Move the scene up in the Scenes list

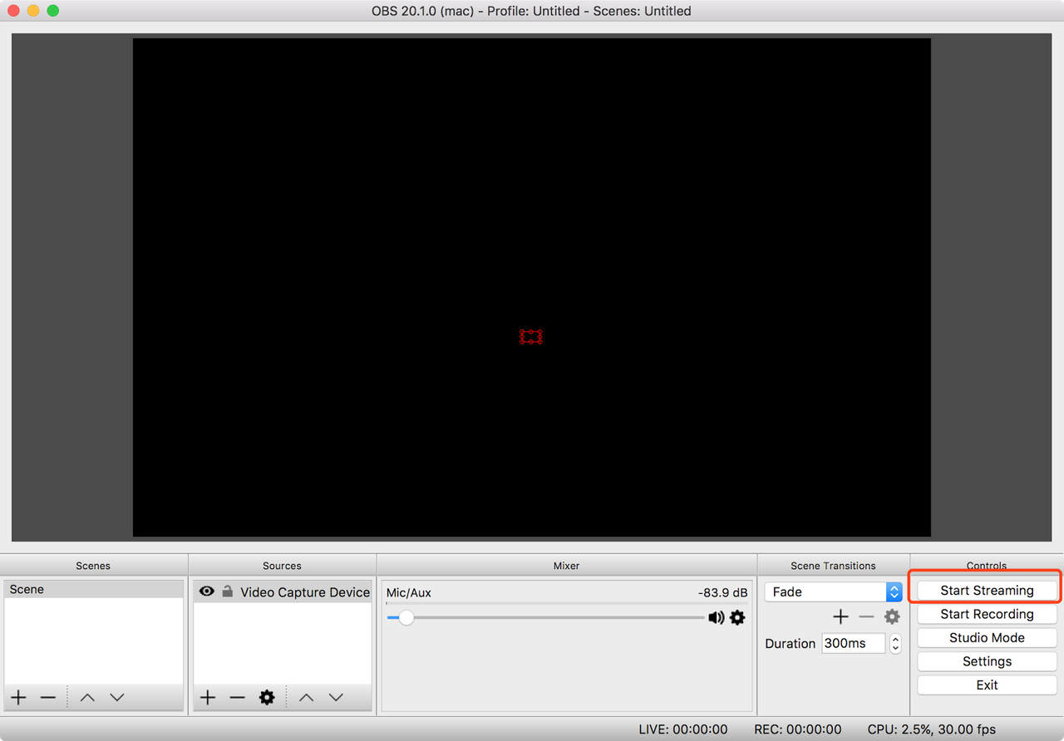click(87, 697)
